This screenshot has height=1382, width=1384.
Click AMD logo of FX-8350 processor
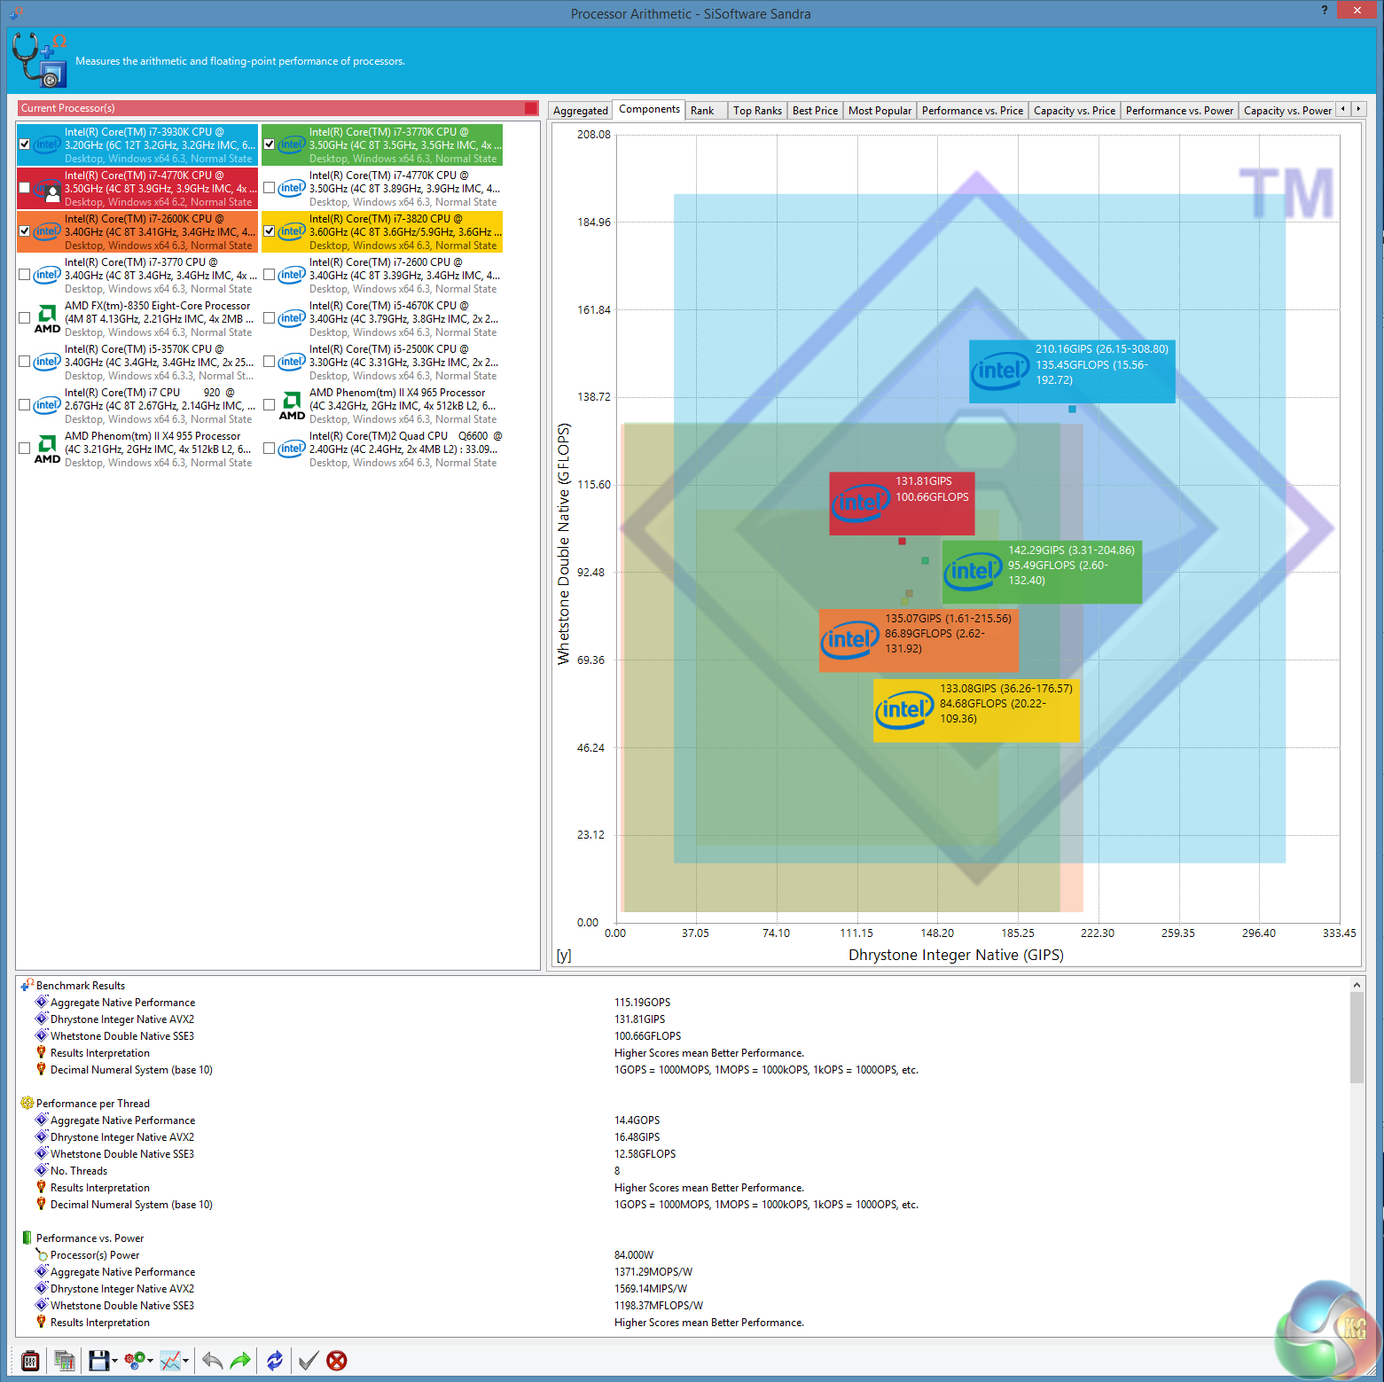47,318
